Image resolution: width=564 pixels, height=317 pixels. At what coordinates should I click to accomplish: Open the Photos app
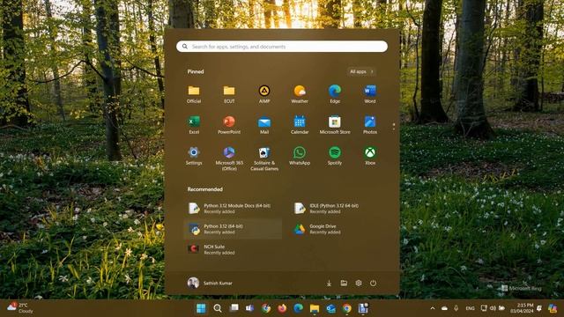tap(370, 125)
